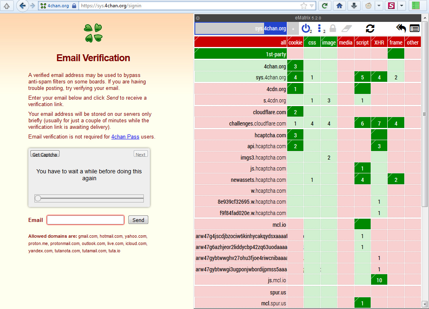Open the address bar history dropdown arrow
This screenshot has width=429, height=309.
(312, 6)
